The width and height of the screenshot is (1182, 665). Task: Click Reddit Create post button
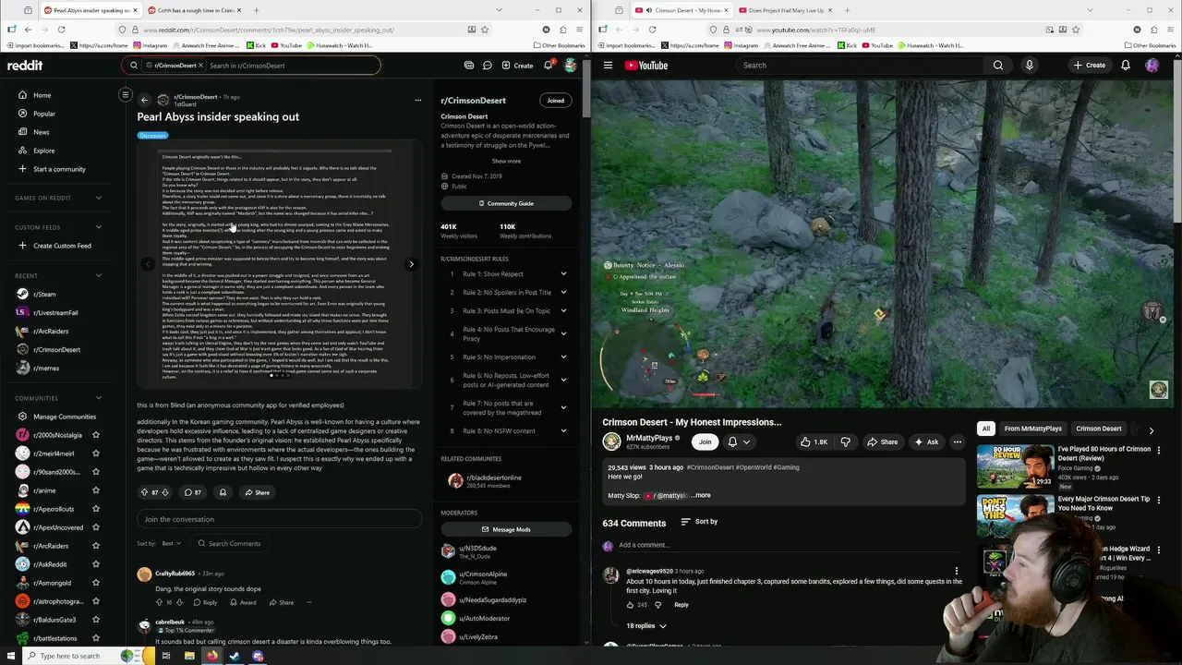(517, 66)
